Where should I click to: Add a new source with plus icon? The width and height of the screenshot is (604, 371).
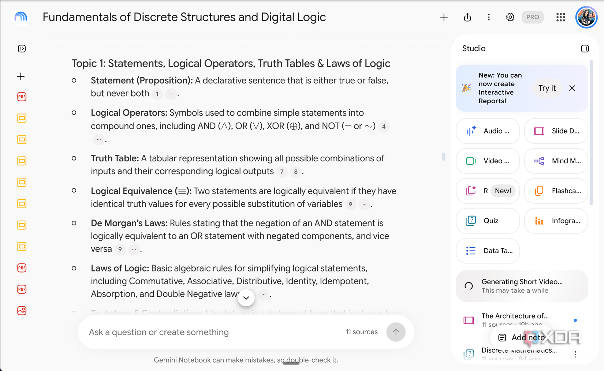[x=21, y=76]
